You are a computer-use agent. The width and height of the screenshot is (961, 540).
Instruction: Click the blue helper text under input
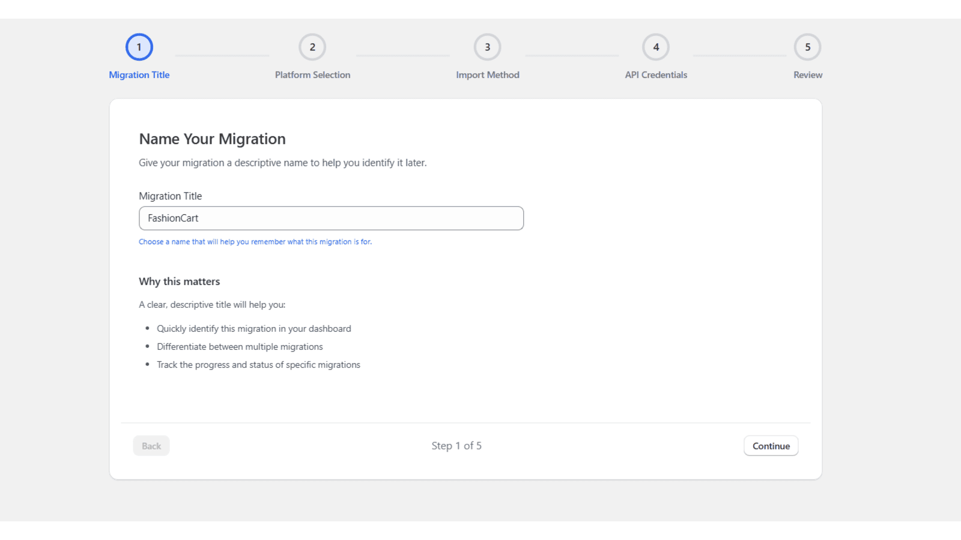pos(255,242)
